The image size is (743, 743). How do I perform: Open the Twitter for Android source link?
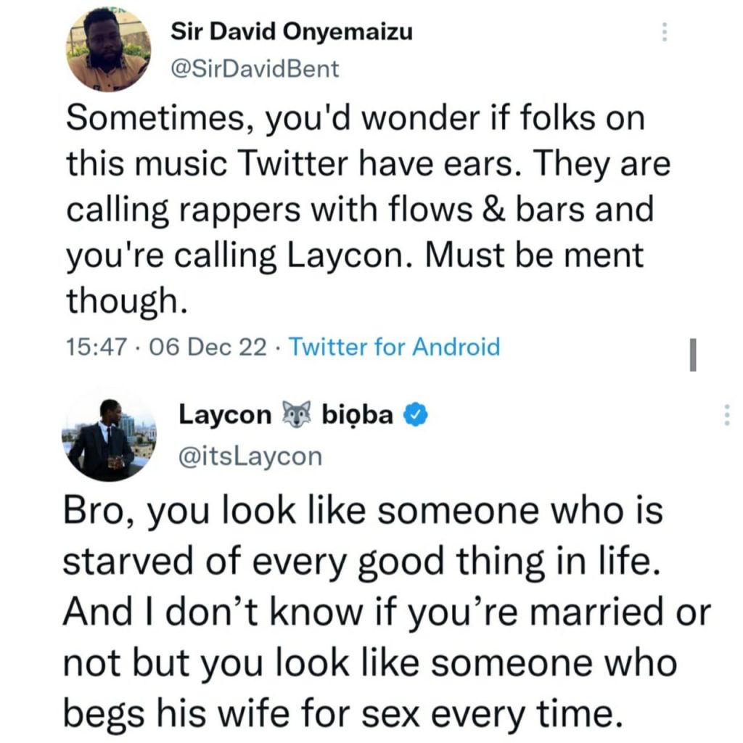tap(394, 348)
